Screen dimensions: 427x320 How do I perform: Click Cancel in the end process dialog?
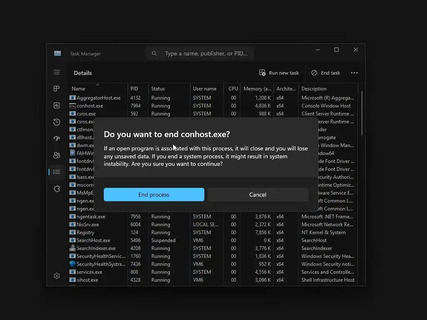pos(258,195)
